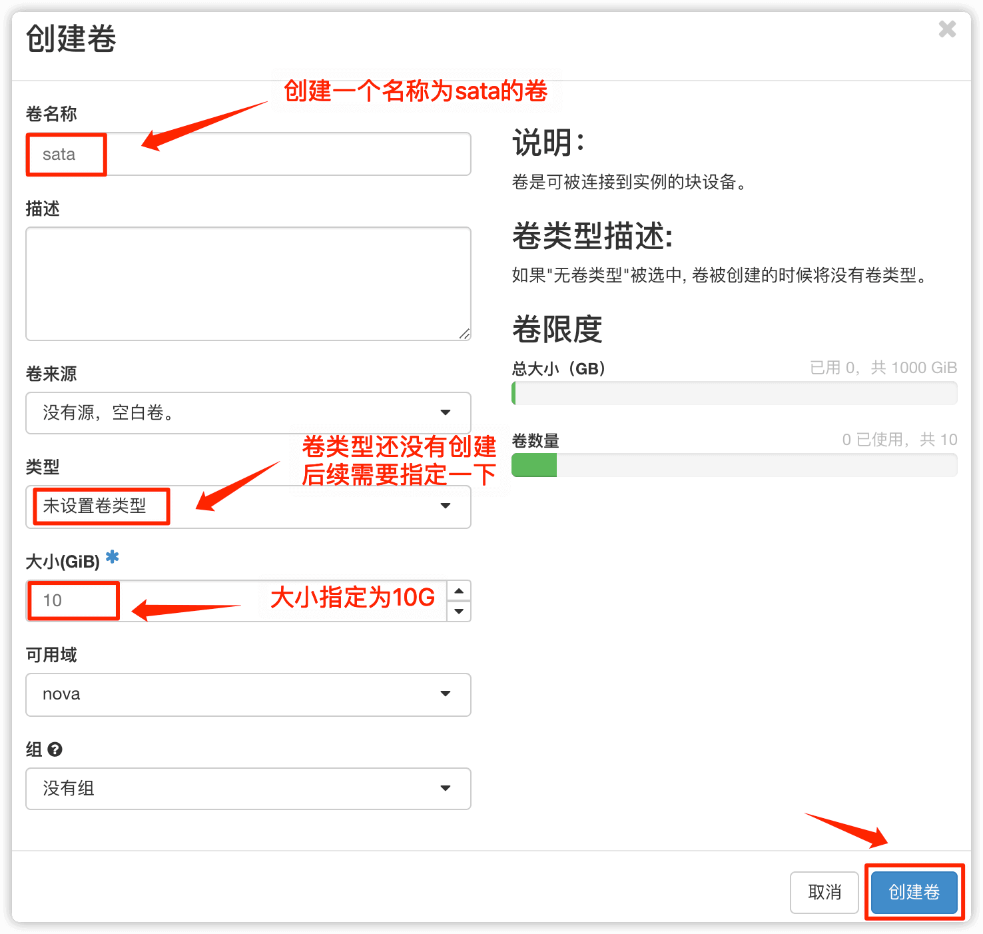Image resolution: width=983 pixels, height=934 pixels.
Task: Close the 创建卷 dialog with X
Action: pyautogui.click(x=947, y=29)
